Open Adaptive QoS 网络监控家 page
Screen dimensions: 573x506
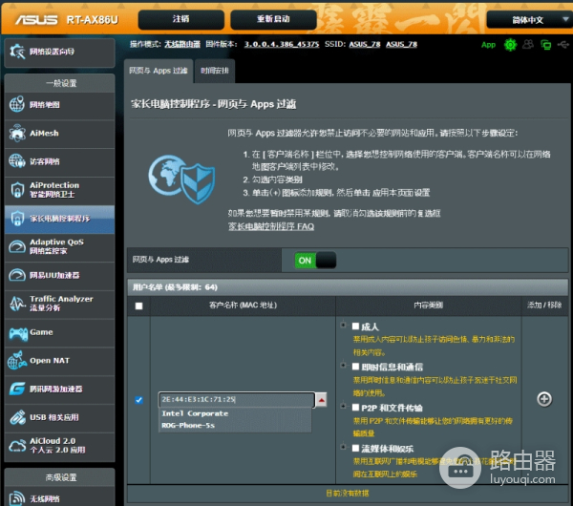[x=58, y=246]
